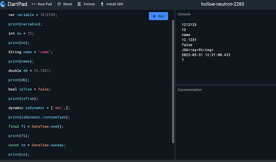Click the play triangle on Run button
Viewport: 276px width, 162px height.
154,16
